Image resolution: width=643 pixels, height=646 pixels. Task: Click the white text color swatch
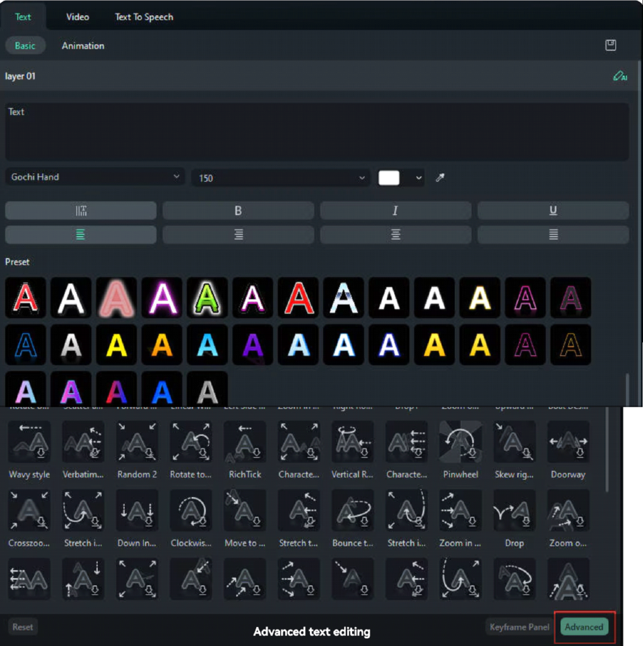pyautogui.click(x=389, y=178)
